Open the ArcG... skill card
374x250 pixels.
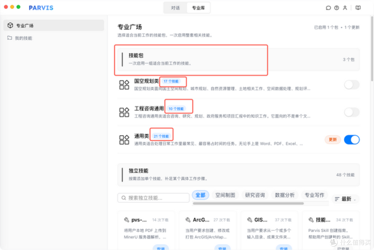[208, 230]
